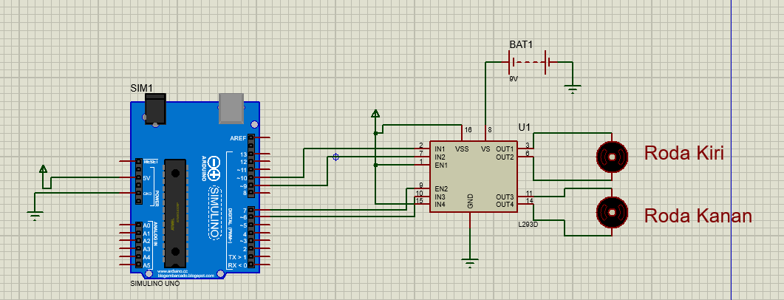Screen dimensions: 784x300
Task: Click power terminal arrow near Arduino 5V
Action: click(x=43, y=169)
